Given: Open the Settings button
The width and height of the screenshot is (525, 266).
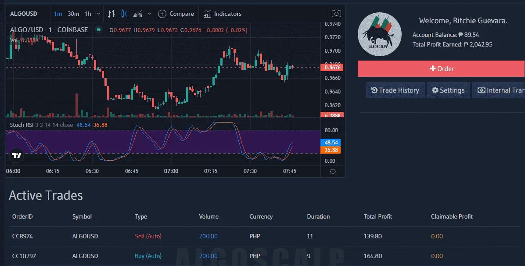Looking at the screenshot, I should 448,90.
